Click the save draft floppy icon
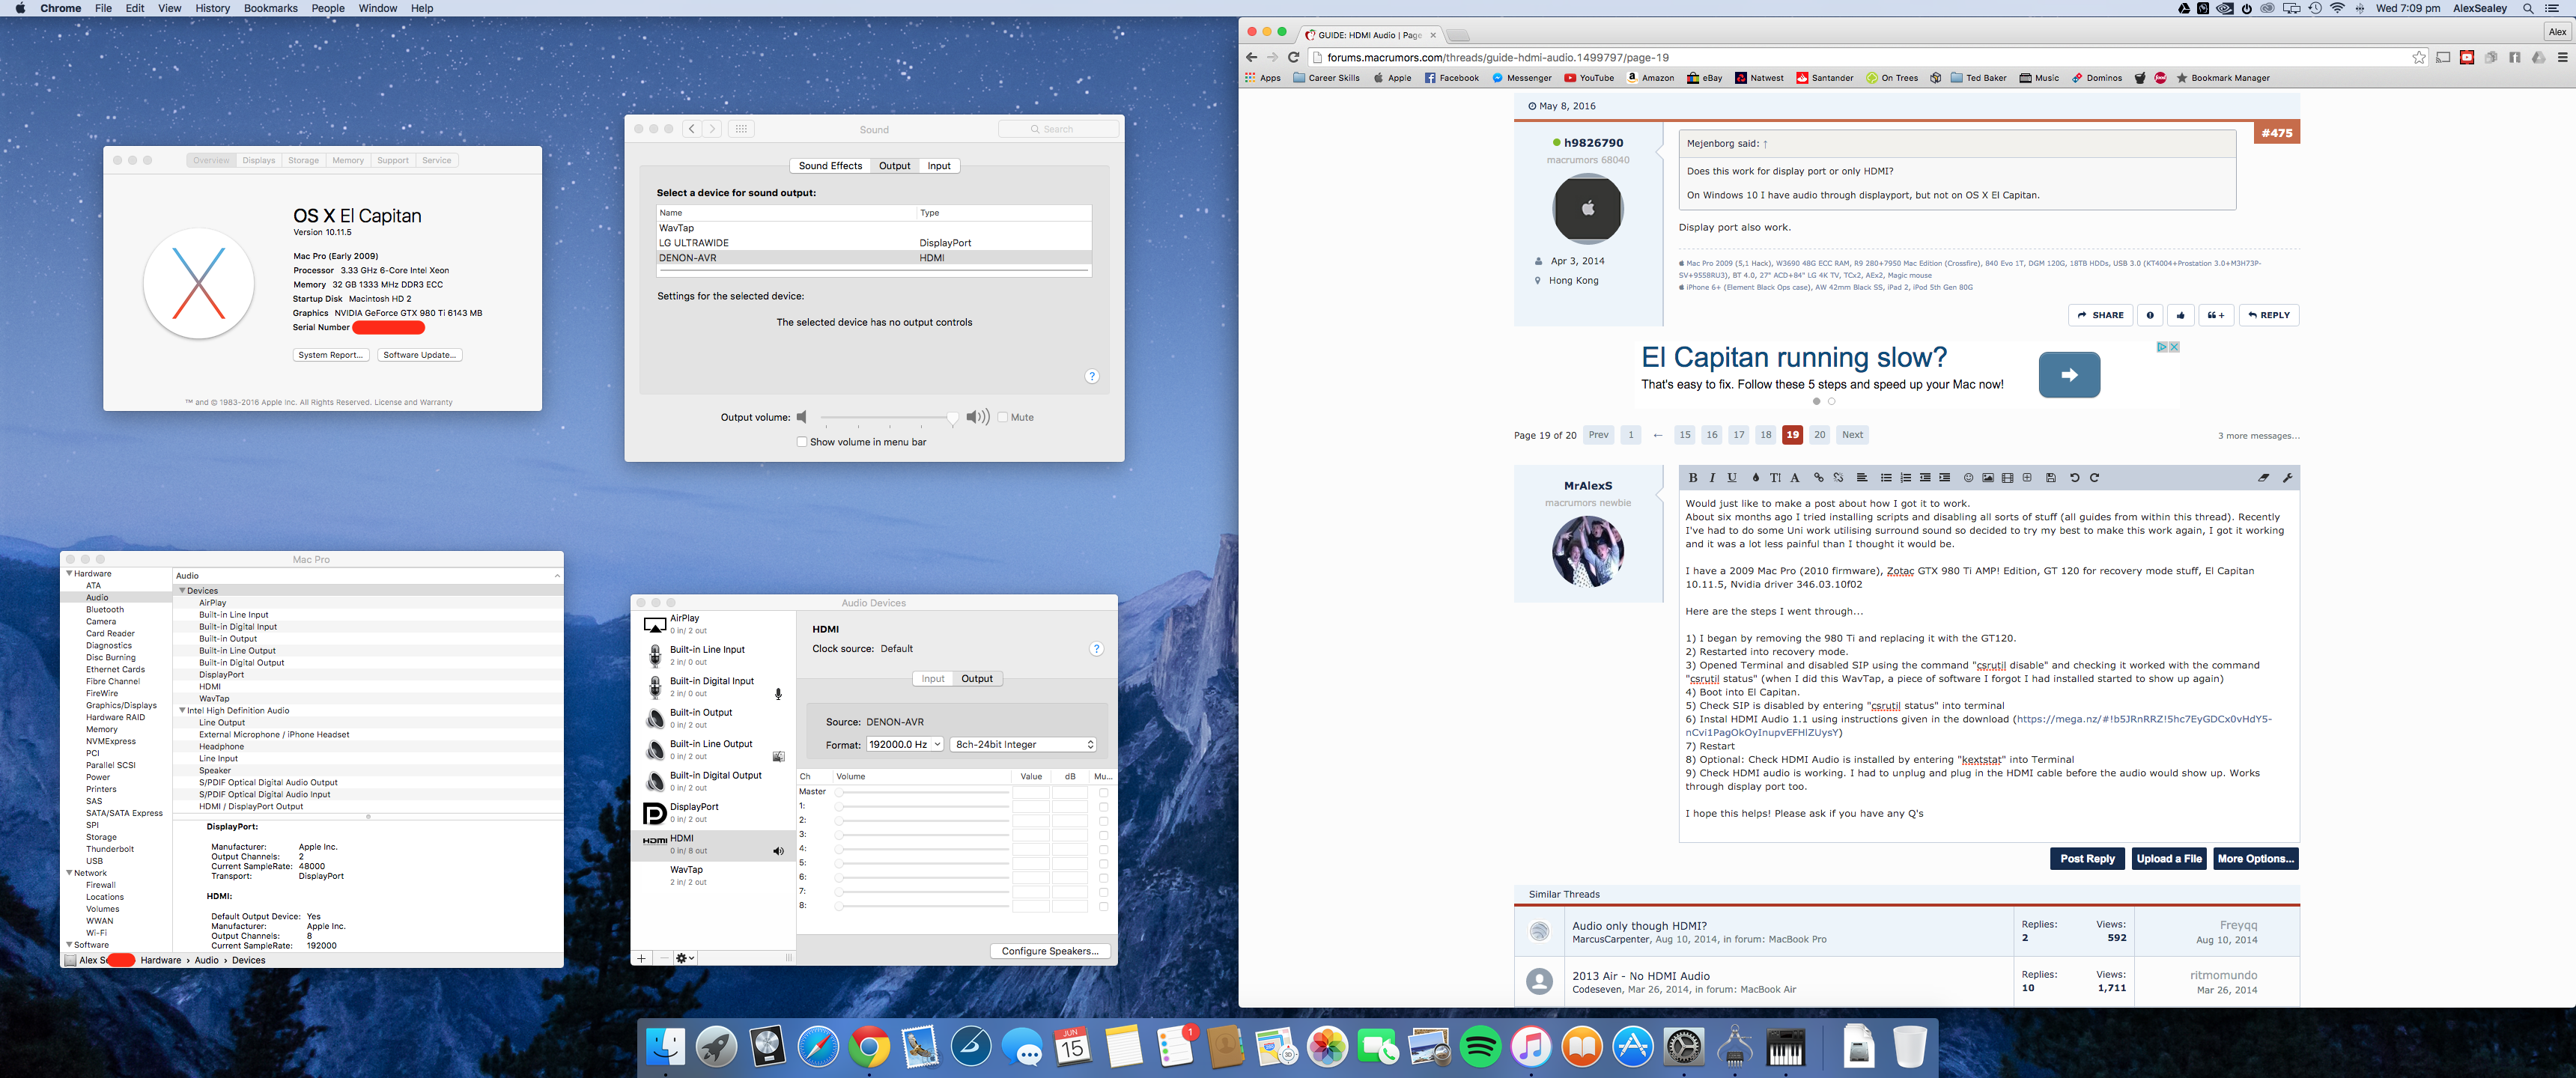2576x1078 pixels. pyautogui.click(x=2050, y=478)
